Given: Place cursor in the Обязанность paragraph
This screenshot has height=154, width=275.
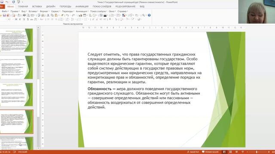Looking at the screenshot, I should tap(144, 98).
